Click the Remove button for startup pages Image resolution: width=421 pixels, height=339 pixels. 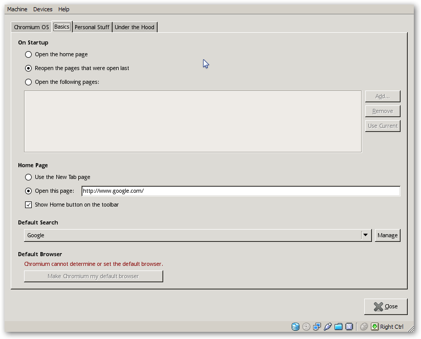[x=383, y=111]
